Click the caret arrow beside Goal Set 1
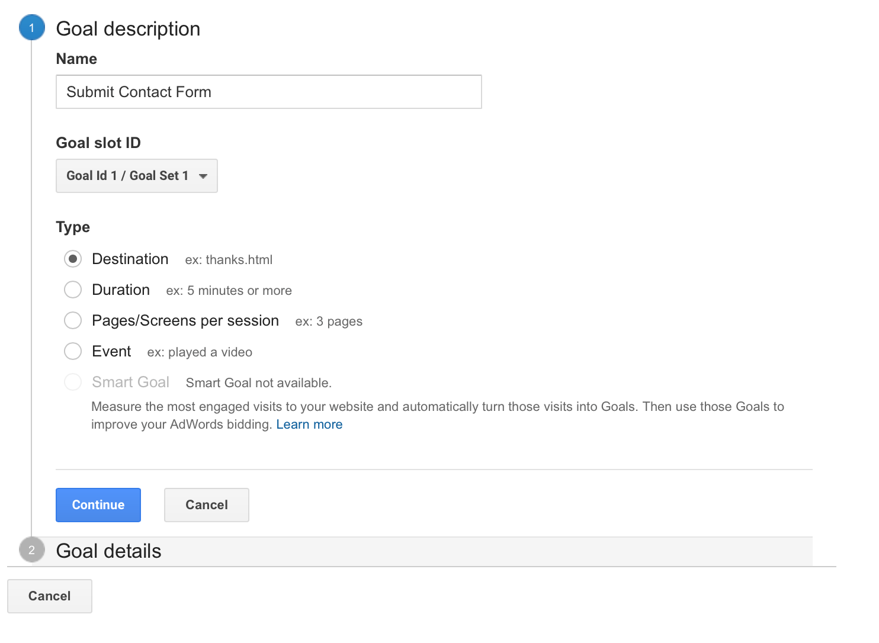The image size is (879, 643). tap(203, 176)
